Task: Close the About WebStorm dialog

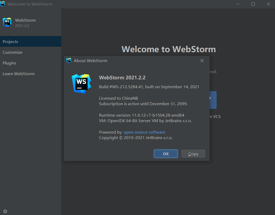Action: pyautogui.click(x=202, y=61)
